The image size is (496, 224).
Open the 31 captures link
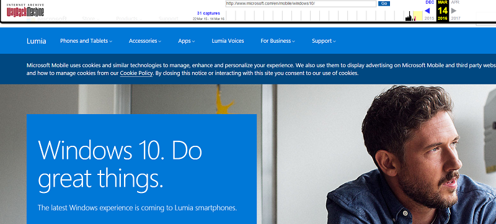(208, 13)
